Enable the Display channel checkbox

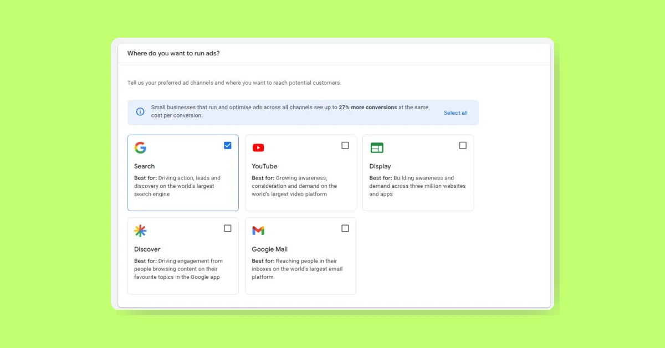point(463,145)
